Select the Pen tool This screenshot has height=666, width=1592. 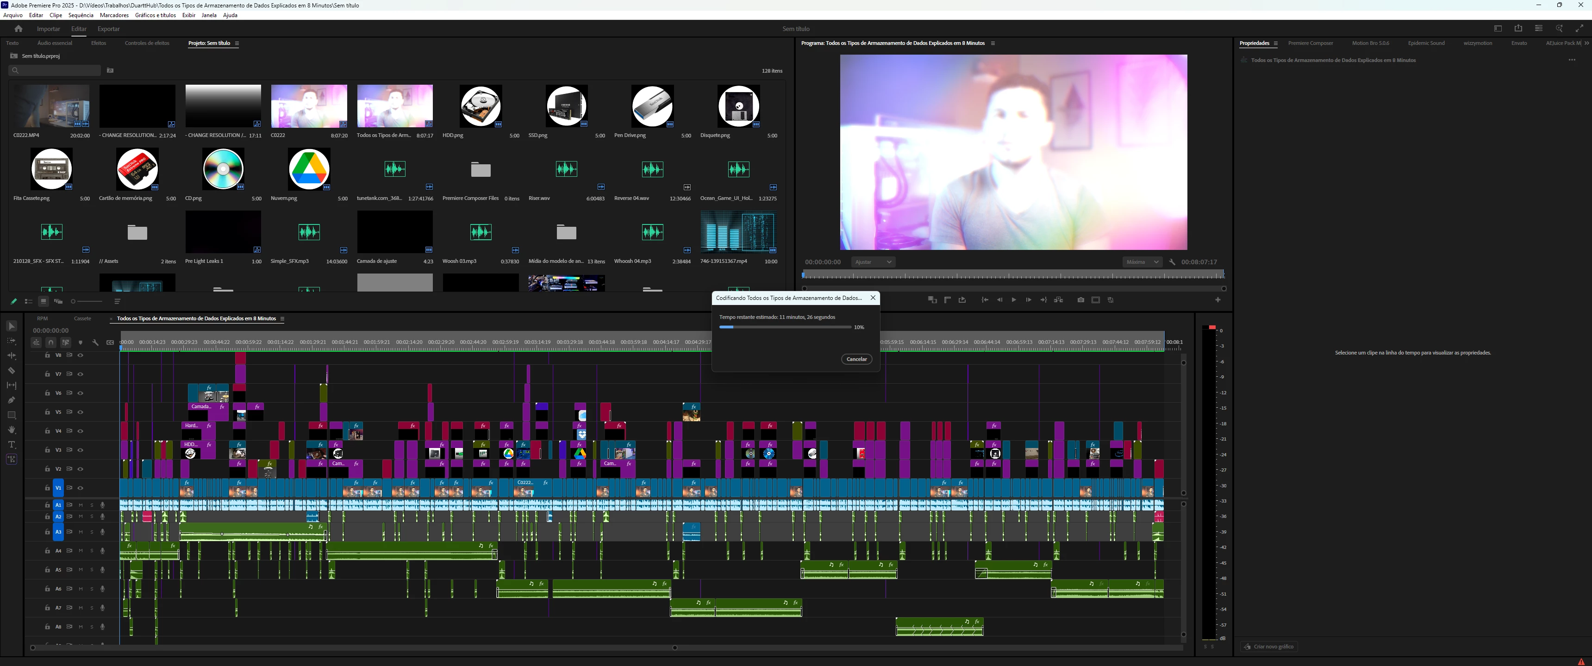11,400
